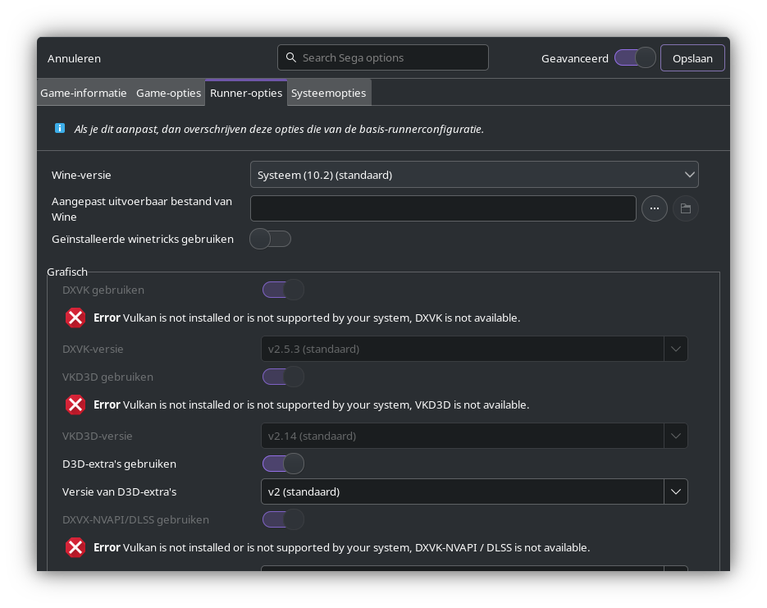The width and height of the screenshot is (767, 608).
Task: Focus the Search Sega options field
Action: (382, 57)
